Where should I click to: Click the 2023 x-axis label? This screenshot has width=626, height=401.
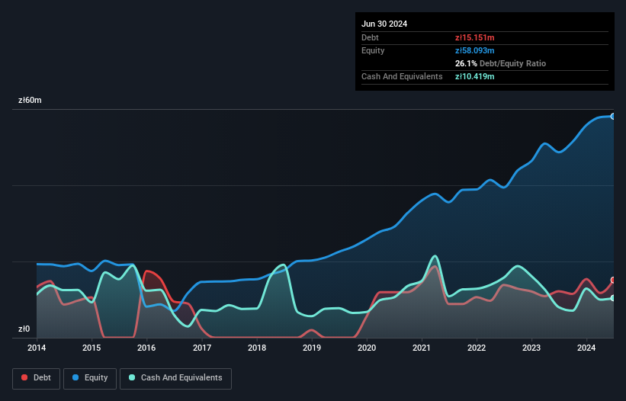point(531,348)
